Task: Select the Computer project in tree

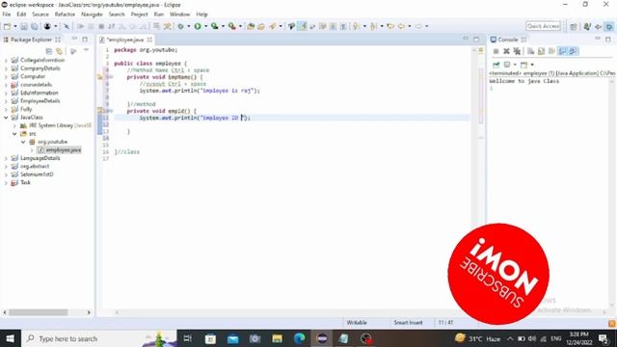Action: pyautogui.click(x=33, y=76)
